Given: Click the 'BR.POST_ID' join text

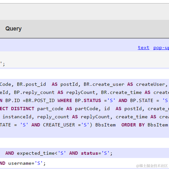Looking at the screenshot, I should (x=40, y=101).
